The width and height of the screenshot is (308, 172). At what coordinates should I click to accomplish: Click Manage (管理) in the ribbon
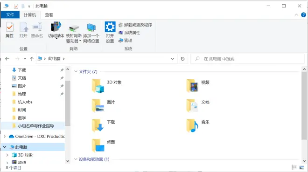click(126, 41)
